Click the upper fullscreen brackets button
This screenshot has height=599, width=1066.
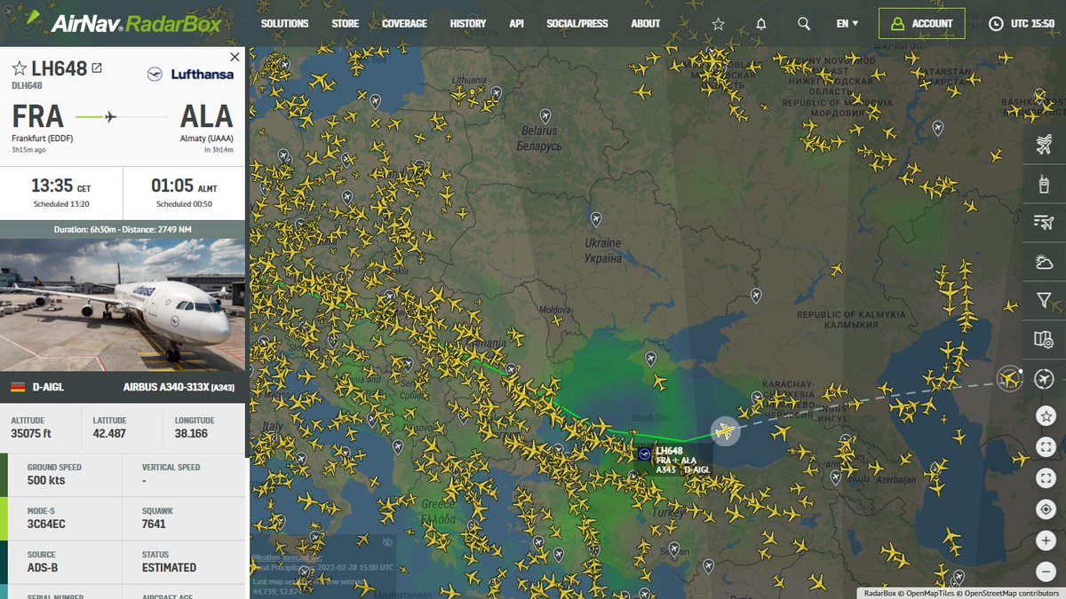[1046, 447]
